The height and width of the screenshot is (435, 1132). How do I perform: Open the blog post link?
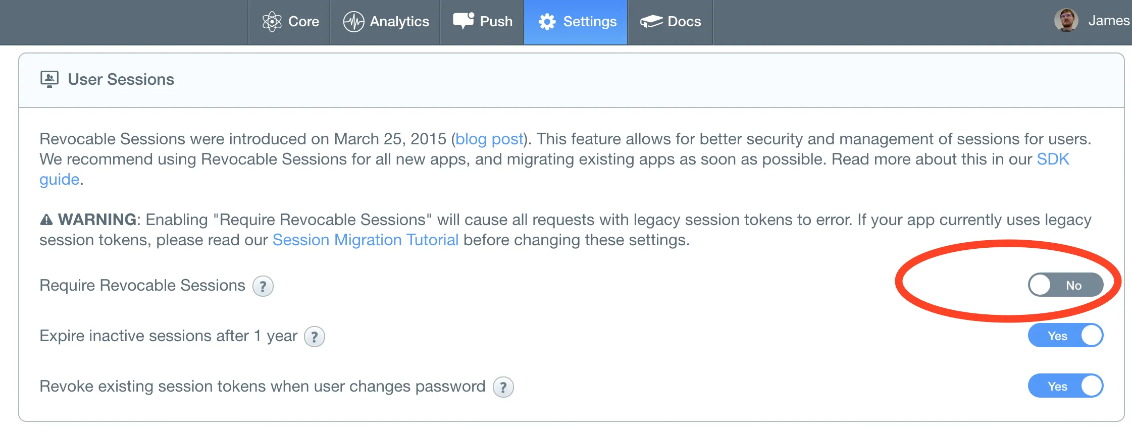point(489,139)
